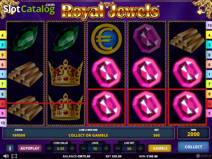Decrease coin value with minus
The width and height of the screenshot is (212, 159).
[x=49, y=148]
